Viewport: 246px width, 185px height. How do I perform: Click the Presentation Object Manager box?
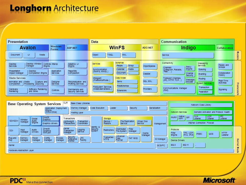(18, 72)
